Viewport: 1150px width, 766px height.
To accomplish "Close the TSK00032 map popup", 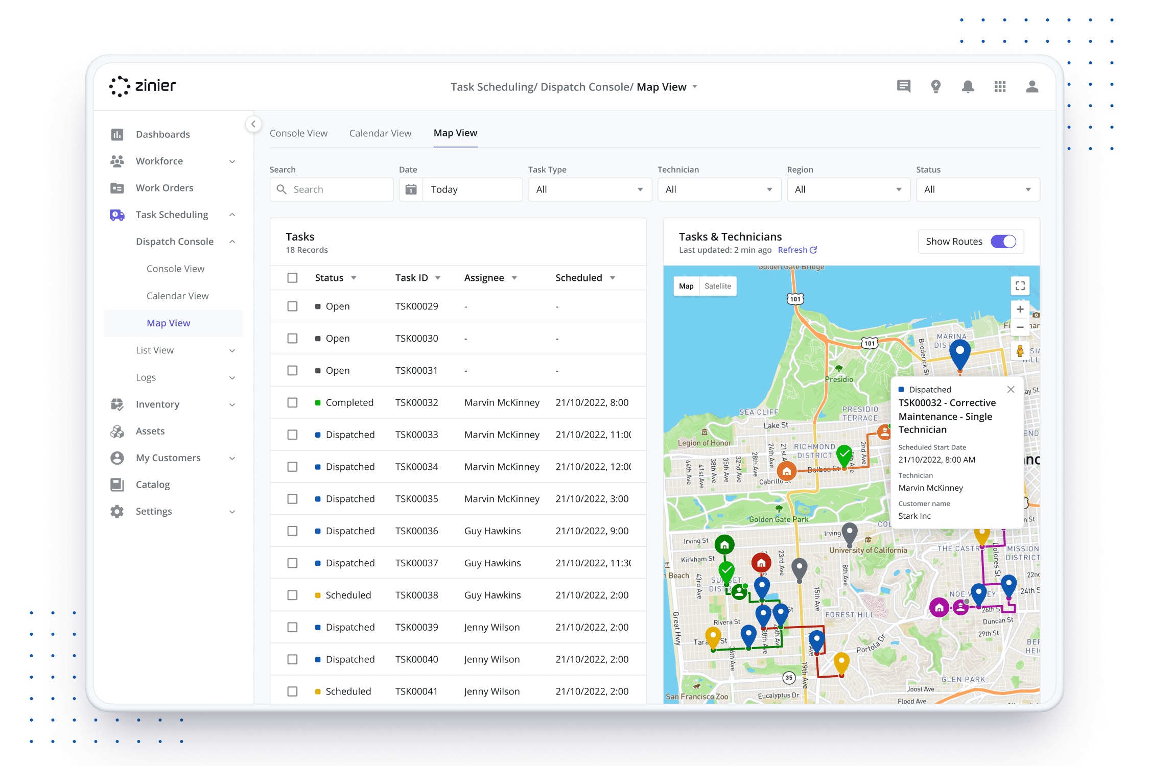I will point(1011,390).
